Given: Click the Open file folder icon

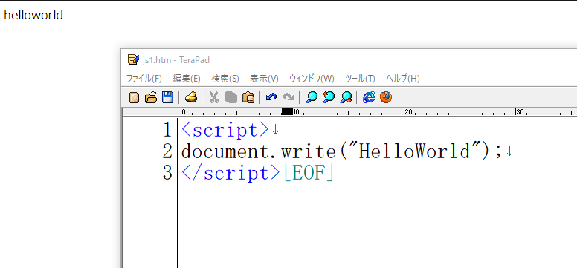Looking at the screenshot, I should click(x=150, y=97).
